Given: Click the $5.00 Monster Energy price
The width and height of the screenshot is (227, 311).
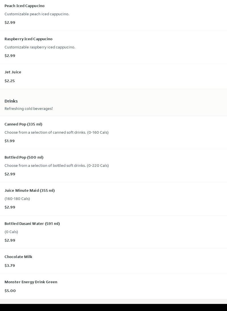Looking at the screenshot, I should 10,291.
